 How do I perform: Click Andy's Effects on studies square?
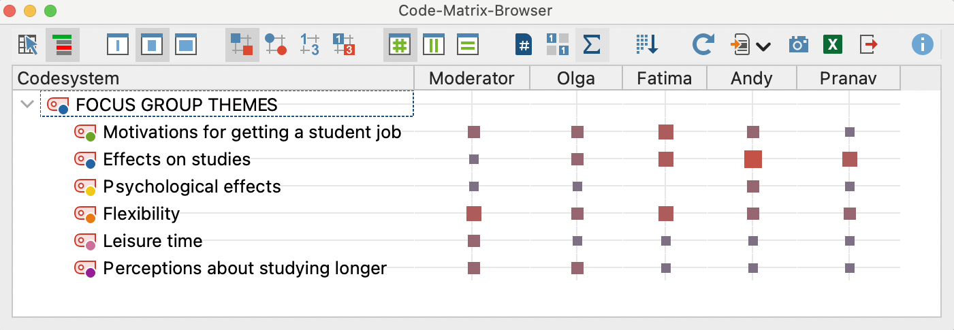(752, 159)
